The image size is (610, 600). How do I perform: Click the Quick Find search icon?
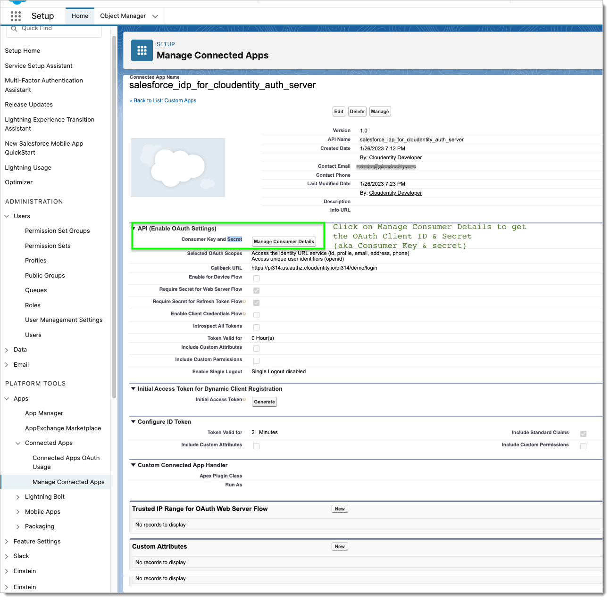(14, 28)
